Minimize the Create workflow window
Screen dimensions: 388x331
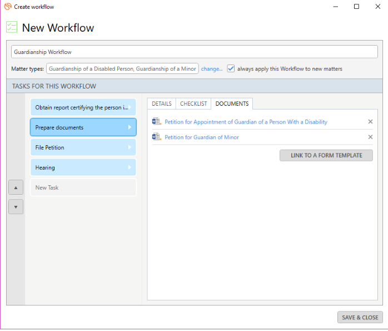coord(336,7)
